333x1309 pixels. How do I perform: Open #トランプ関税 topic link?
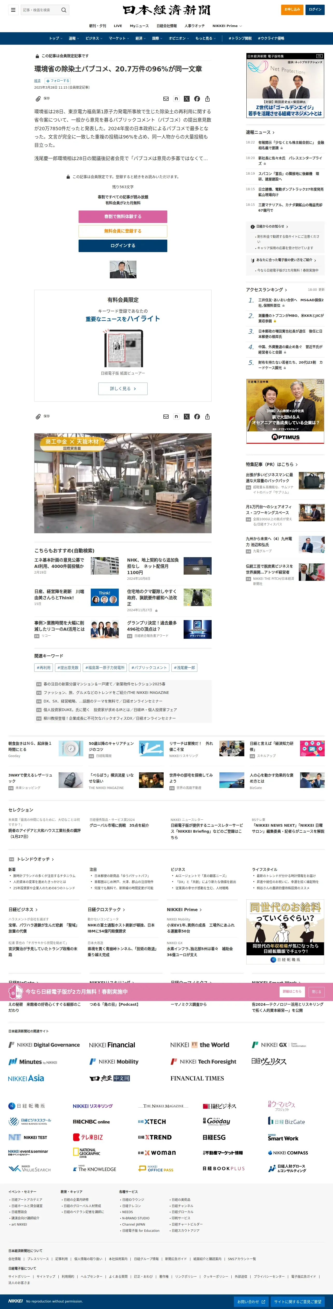pos(240,38)
